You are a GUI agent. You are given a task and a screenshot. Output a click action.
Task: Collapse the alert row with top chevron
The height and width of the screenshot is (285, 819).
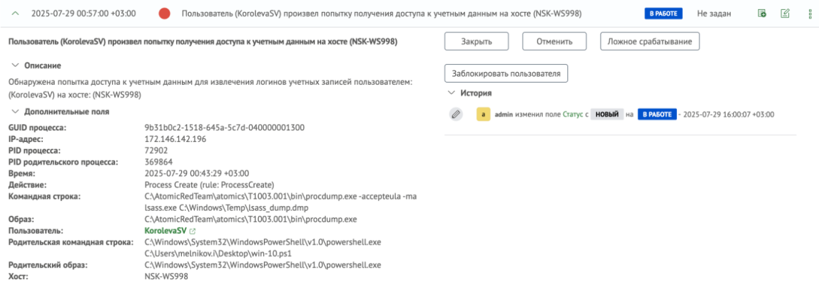14,14
